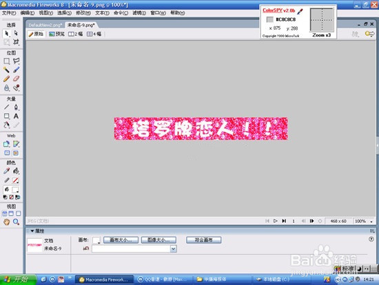Viewport: 379px width, 285px height.
Task: Select the Subselection tool
Action: (16, 33)
